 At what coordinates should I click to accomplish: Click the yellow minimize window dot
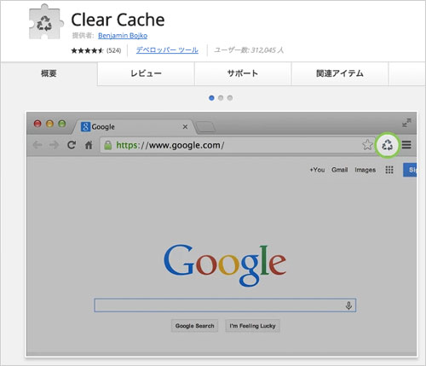pyautogui.click(x=49, y=124)
